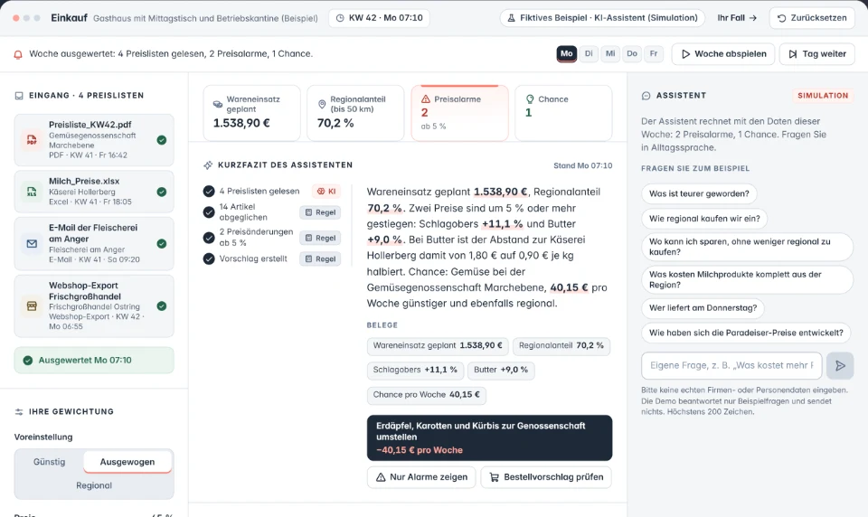Play the week with Woche abspielen
This screenshot has height=517, width=868.
point(723,53)
